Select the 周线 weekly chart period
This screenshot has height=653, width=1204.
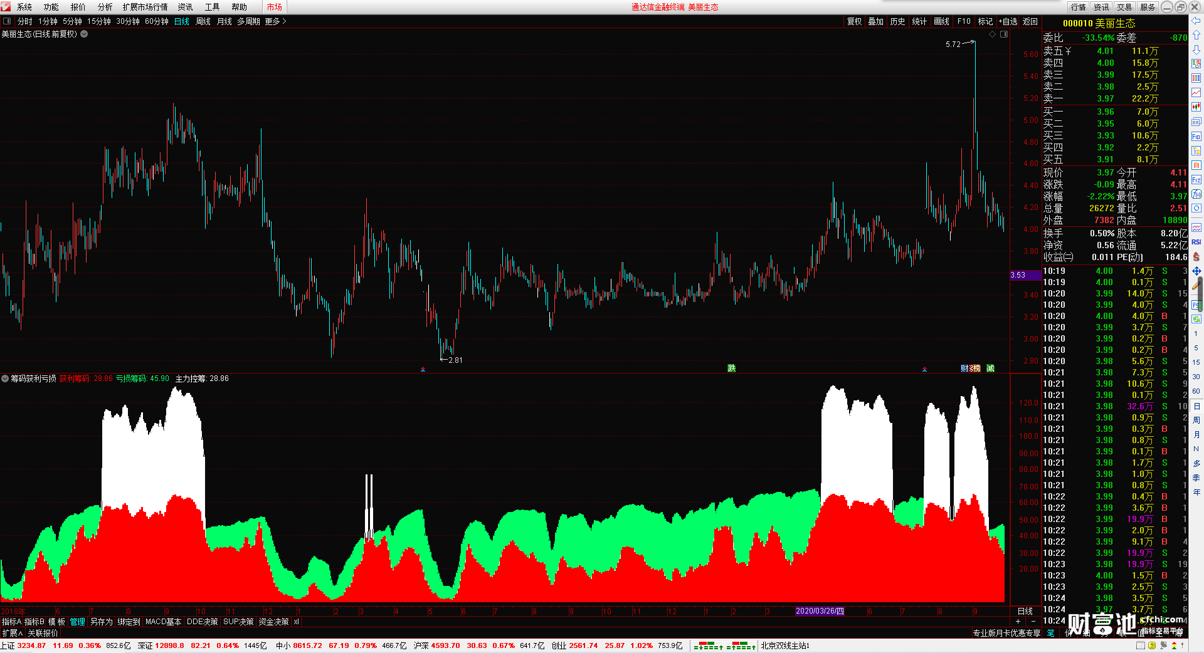[203, 21]
